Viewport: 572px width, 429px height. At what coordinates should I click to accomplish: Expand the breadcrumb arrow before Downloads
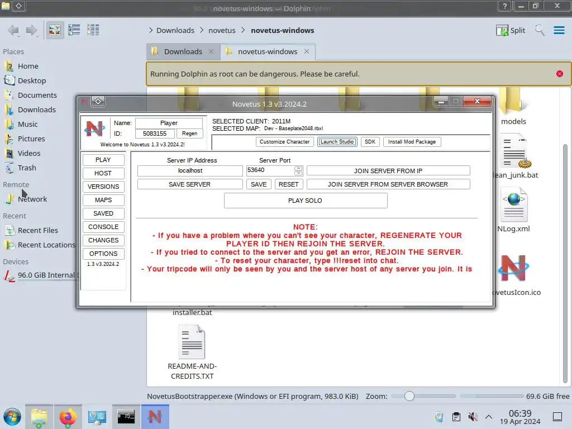[151, 30]
